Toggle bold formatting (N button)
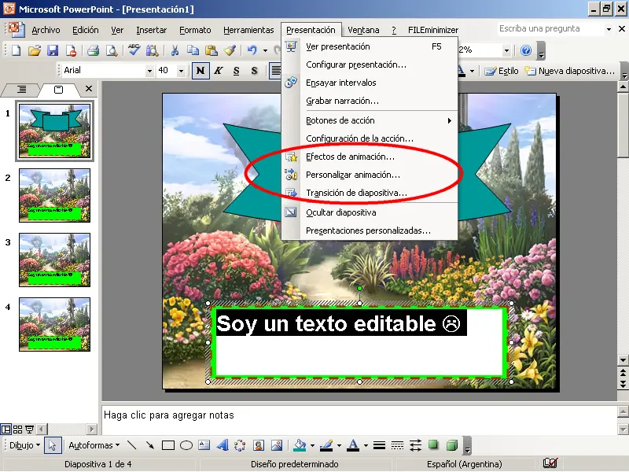The height and width of the screenshot is (472, 629). [200, 71]
